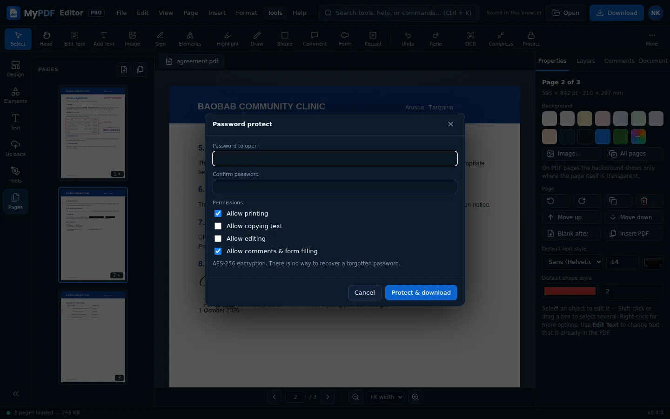Click Protect & download button
670x419 pixels.
[421, 293]
